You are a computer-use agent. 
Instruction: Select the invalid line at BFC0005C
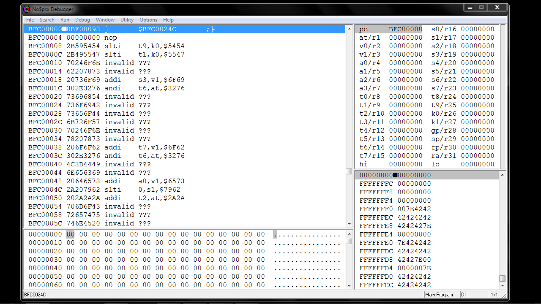[184, 223]
